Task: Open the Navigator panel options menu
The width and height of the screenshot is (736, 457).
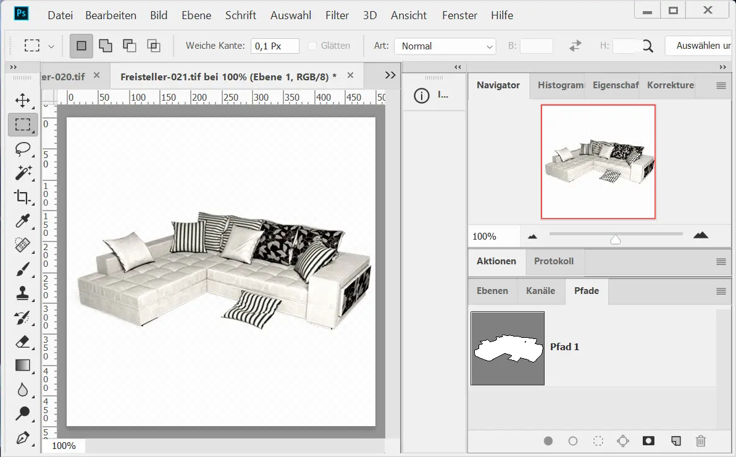Action: tap(721, 86)
